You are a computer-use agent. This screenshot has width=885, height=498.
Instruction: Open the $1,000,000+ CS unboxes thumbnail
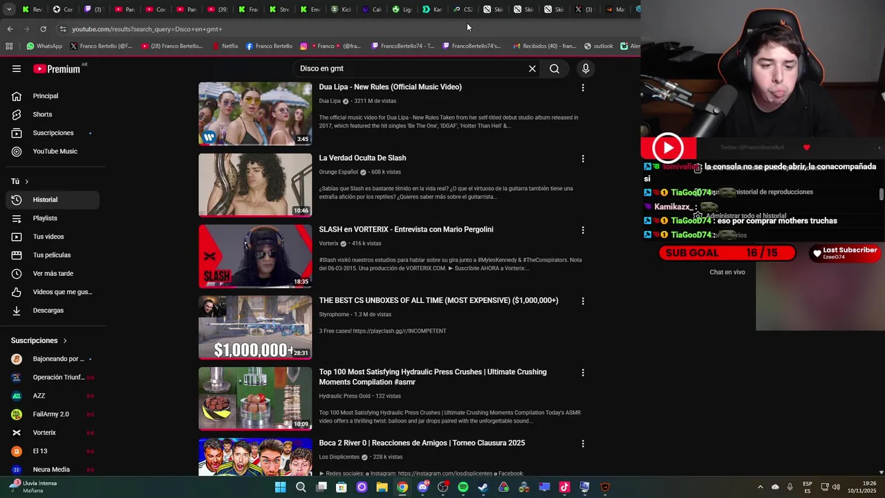point(255,328)
